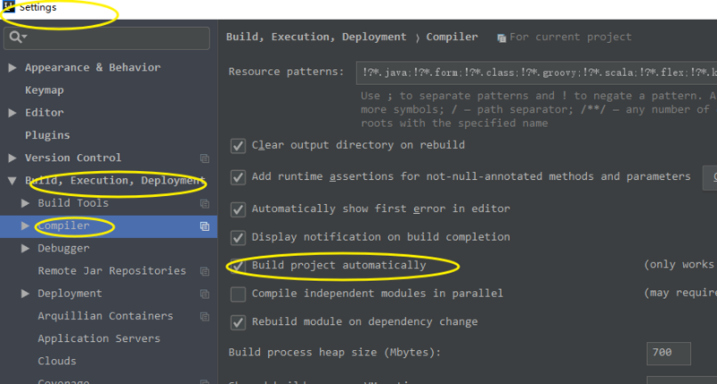Expand the Compiler node arrow
This screenshot has height=384, width=717.
coord(25,226)
